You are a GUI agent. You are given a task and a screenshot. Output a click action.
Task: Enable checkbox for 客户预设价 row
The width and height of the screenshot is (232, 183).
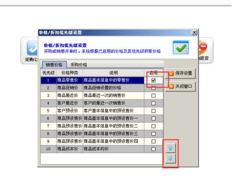153,111
